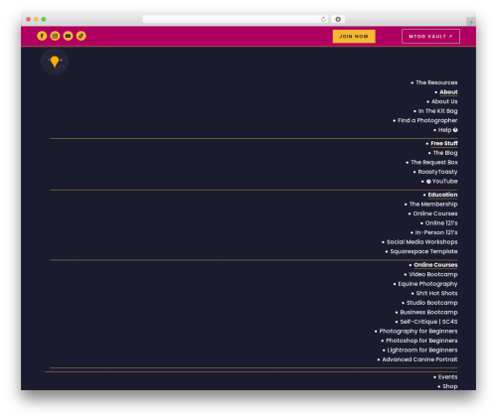
Task: Open Photography for Beginners course
Action: click(418, 332)
